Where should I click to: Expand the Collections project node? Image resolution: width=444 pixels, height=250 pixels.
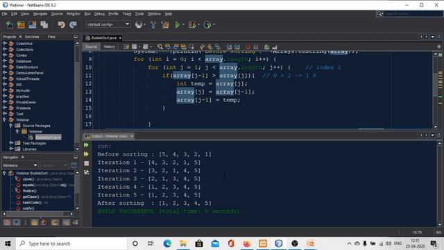click(x=5, y=49)
